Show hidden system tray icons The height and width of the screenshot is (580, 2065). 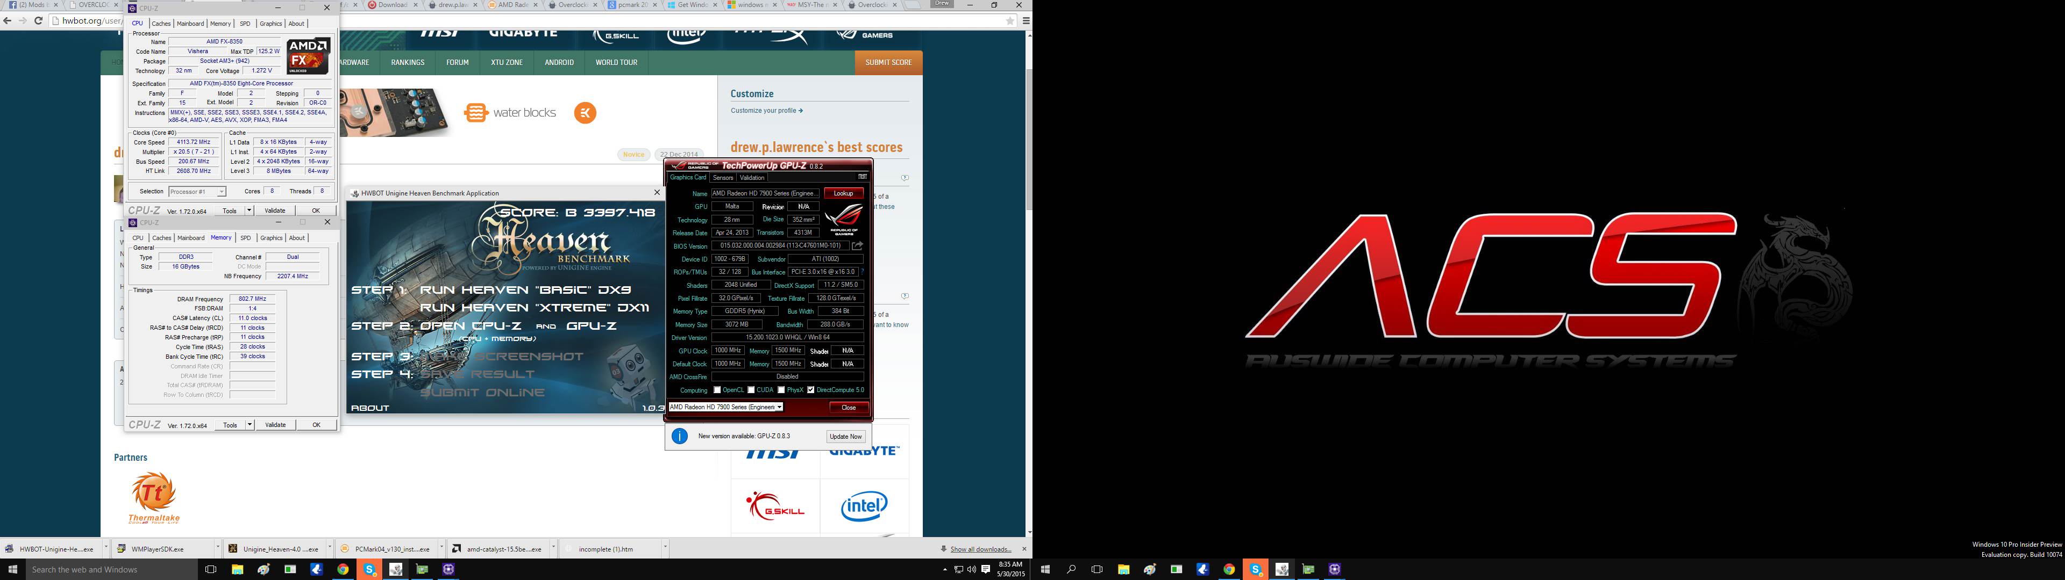tap(945, 570)
